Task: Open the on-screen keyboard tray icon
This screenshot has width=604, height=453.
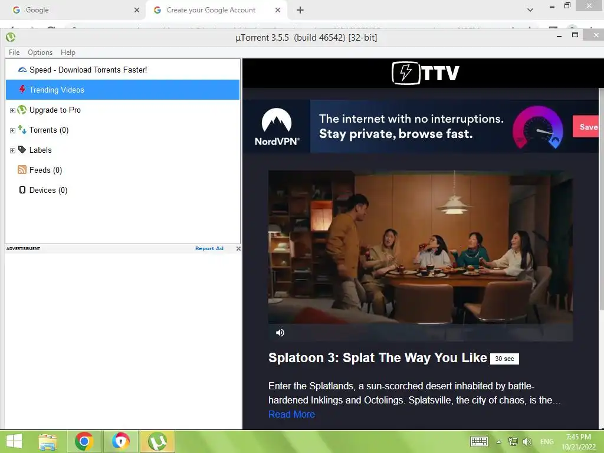Action: pyautogui.click(x=479, y=441)
